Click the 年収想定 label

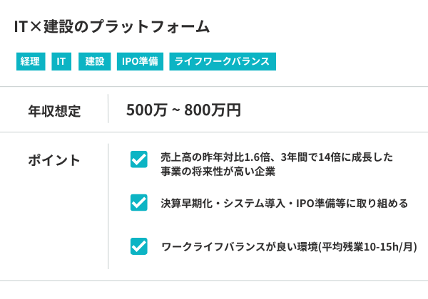pyautogui.click(x=54, y=110)
